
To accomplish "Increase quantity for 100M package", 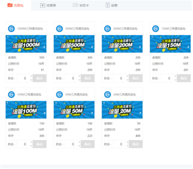I will coord(31,142).
